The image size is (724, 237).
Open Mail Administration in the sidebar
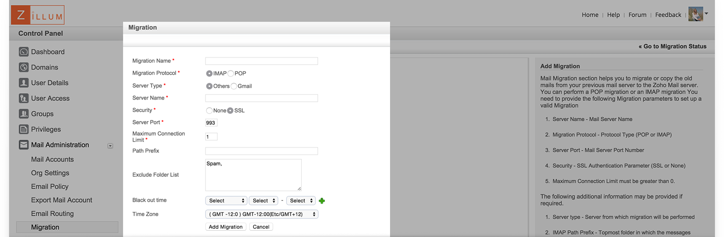tap(60, 145)
